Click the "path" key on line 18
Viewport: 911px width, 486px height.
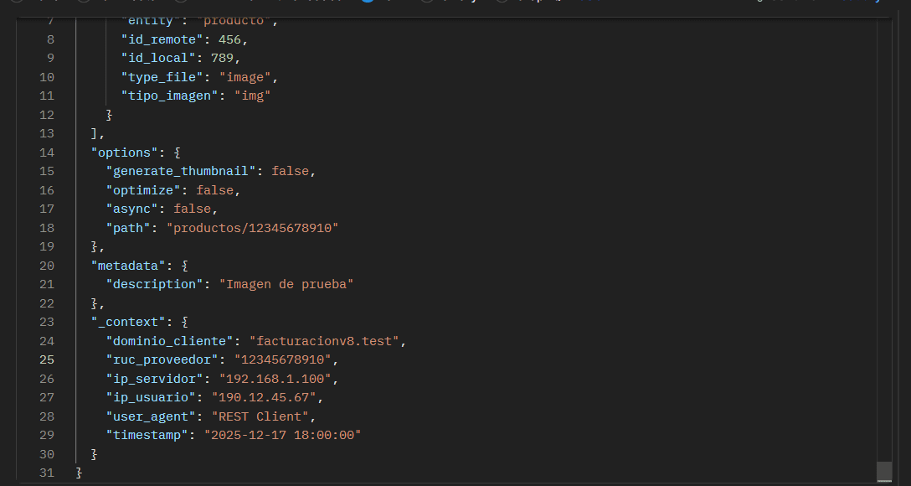128,229
